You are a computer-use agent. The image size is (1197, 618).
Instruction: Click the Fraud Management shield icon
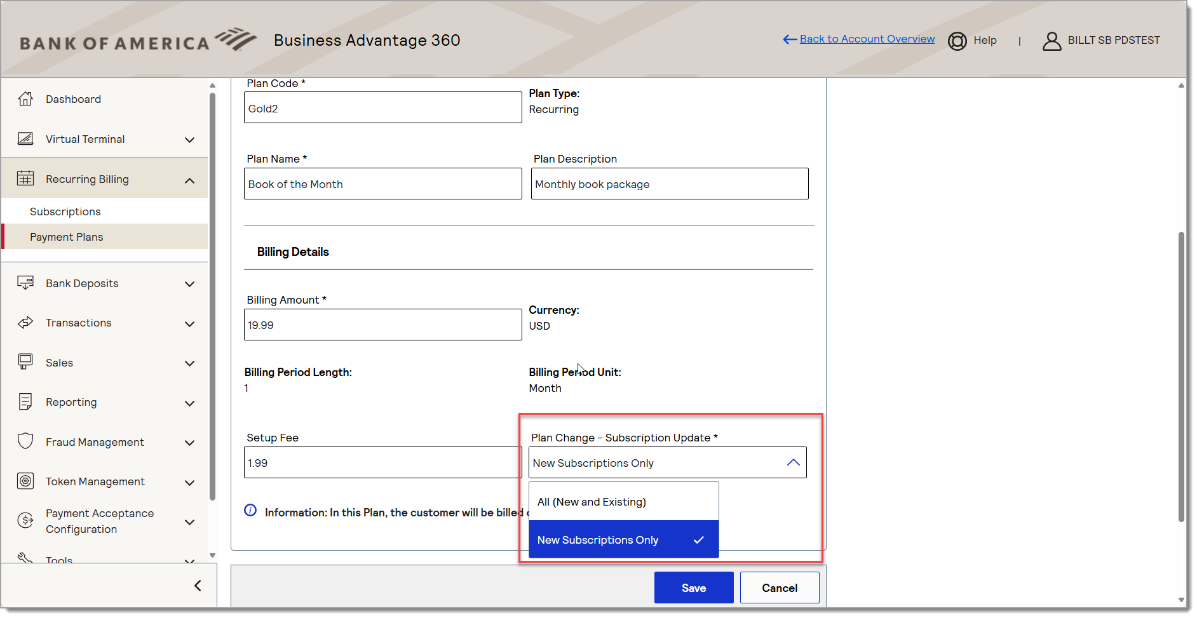[25, 441]
